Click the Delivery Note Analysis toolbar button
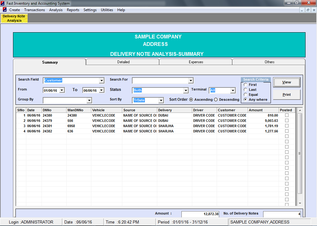Screen dimensions: 317x226 [14, 18]
